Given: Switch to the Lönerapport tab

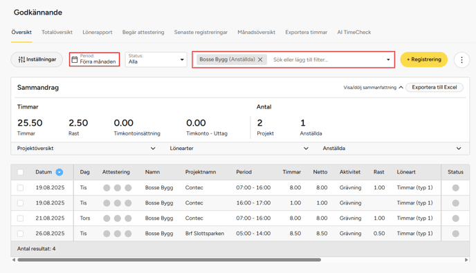Looking at the screenshot, I should [x=98, y=32].
